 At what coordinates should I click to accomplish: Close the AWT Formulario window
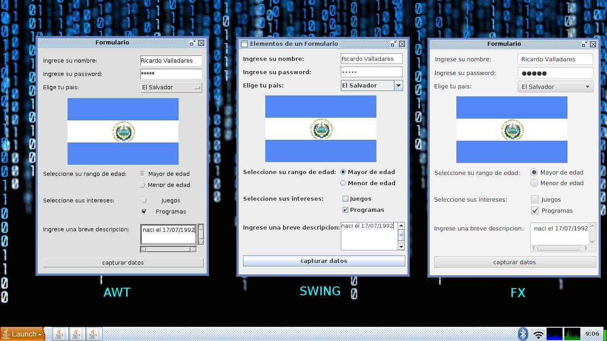[x=201, y=43]
